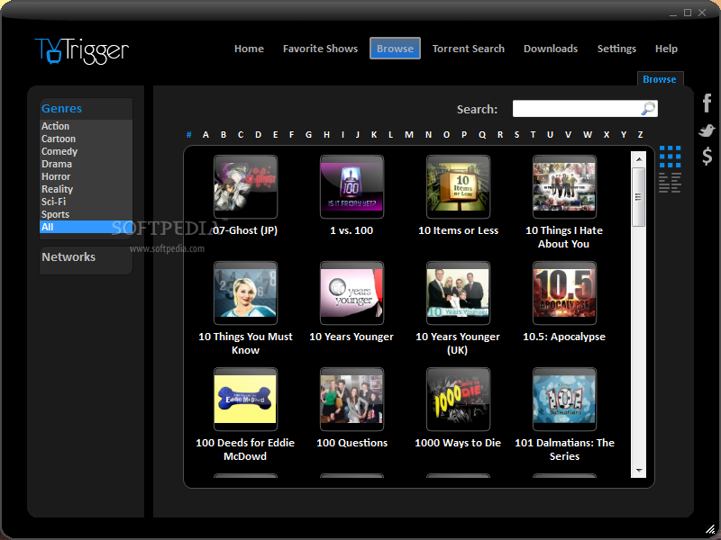This screenshot has height=540, width=721.
Task: Filter shows by Sports genre
Action: click(86, 214)
